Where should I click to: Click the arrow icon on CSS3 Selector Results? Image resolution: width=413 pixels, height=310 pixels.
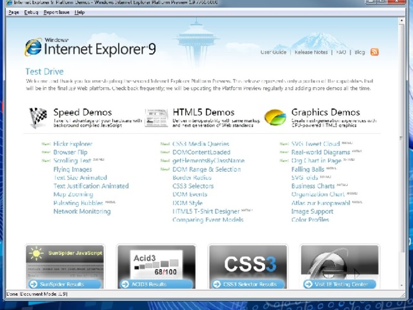[x=217, y=284]
